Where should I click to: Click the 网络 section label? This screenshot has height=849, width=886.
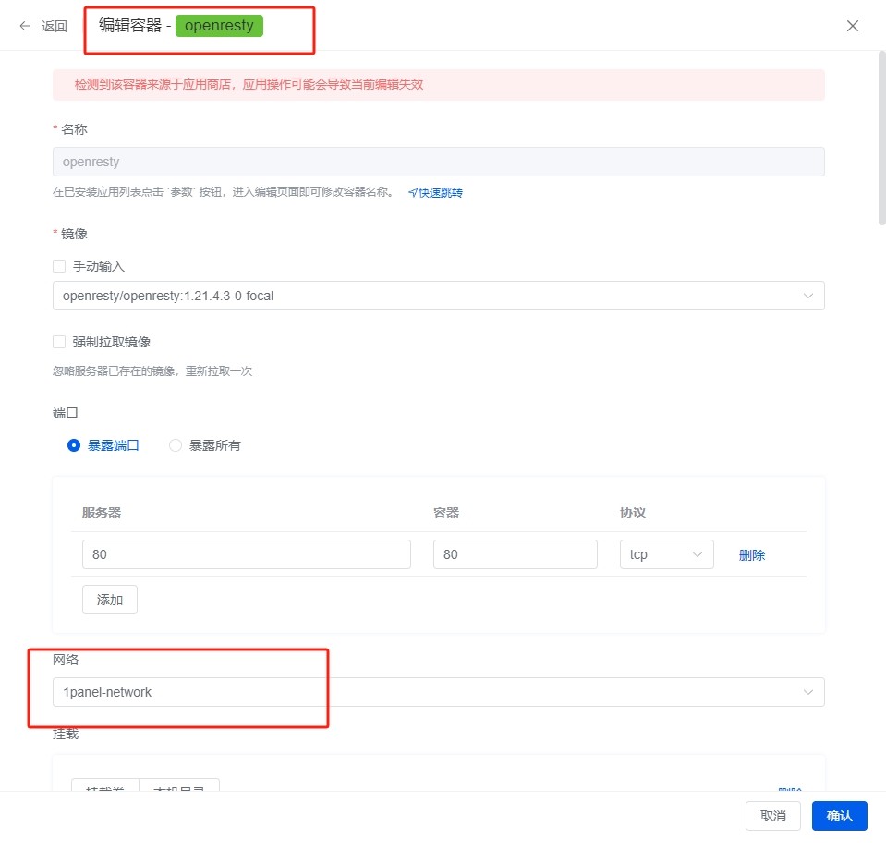[66, 660]
